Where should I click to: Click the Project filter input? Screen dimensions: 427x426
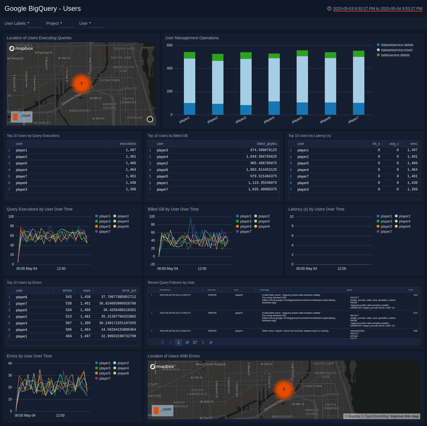(67, 24)
